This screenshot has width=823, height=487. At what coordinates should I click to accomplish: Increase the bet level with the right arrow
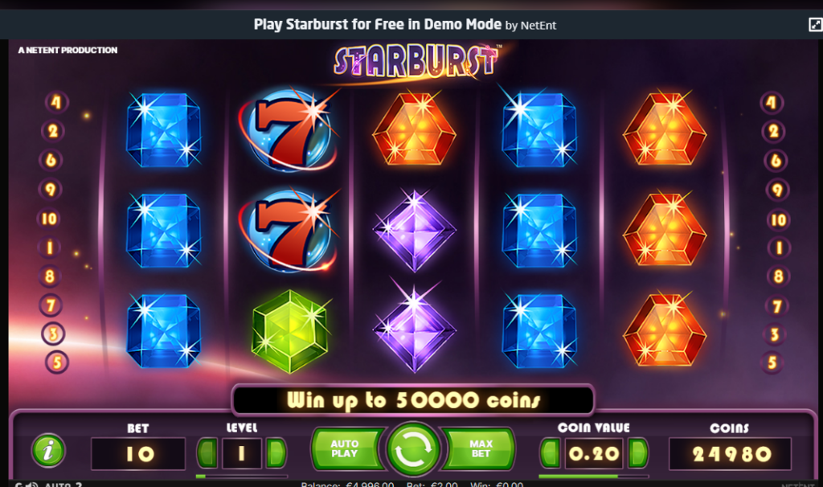(x=276, y=452)
